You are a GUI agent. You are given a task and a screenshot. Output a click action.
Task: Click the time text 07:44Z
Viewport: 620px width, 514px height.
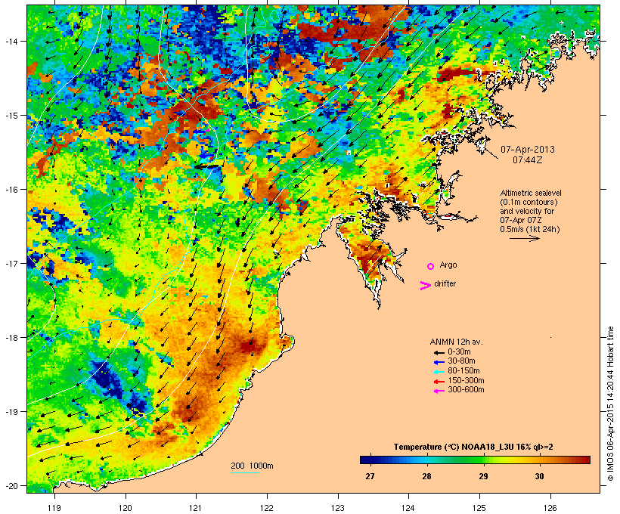[x=528, y=160]
